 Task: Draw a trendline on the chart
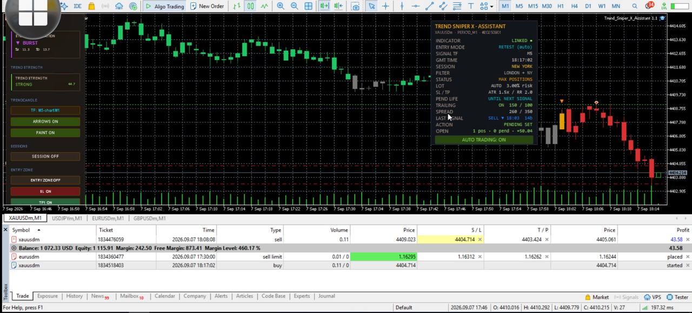[429, 6]
